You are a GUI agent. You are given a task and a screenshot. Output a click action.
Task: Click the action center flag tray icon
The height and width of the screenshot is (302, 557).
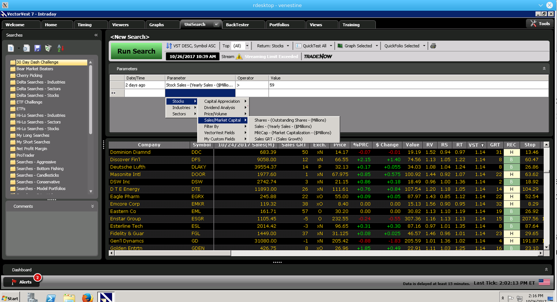[511, 298]
